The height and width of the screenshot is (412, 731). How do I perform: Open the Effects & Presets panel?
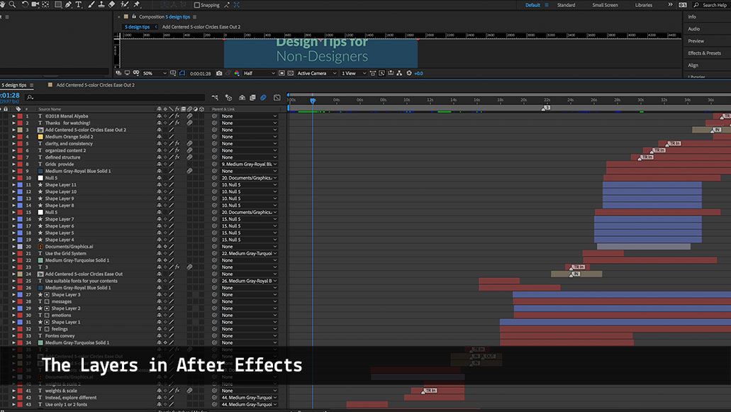click(704, 53)
